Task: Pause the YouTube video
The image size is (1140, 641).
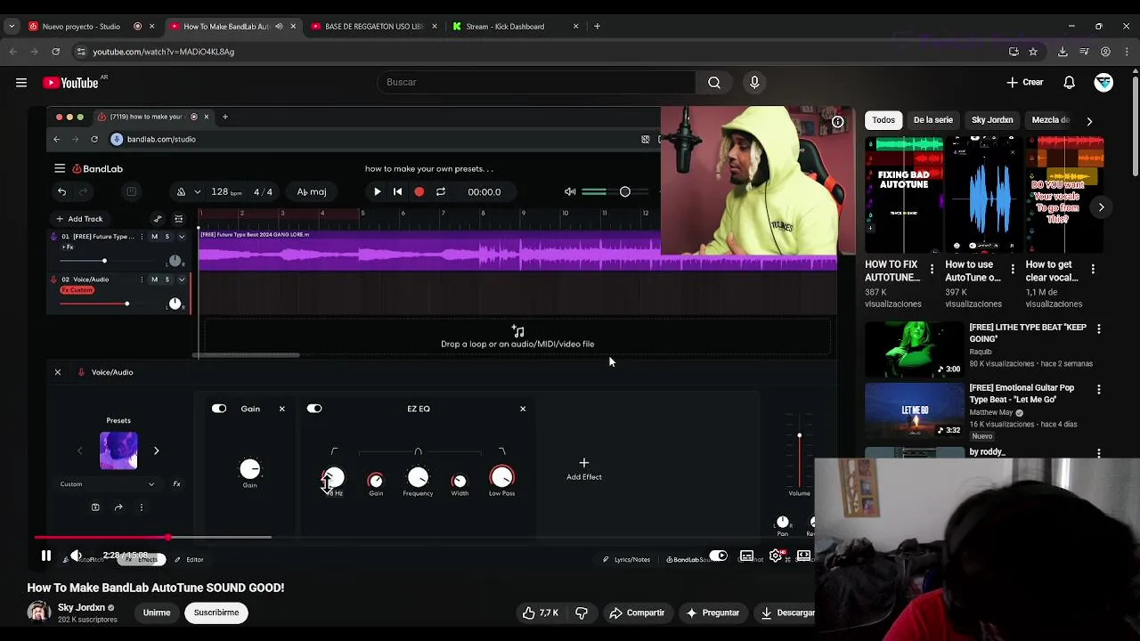Action: click(x=46, y=556)
